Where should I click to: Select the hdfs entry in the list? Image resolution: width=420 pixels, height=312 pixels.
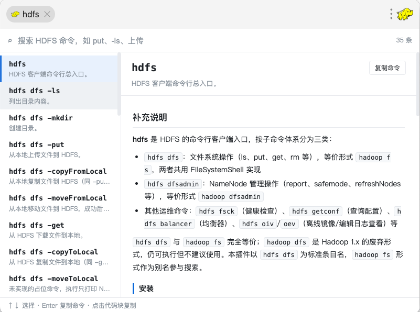click(x=59, y=69)
